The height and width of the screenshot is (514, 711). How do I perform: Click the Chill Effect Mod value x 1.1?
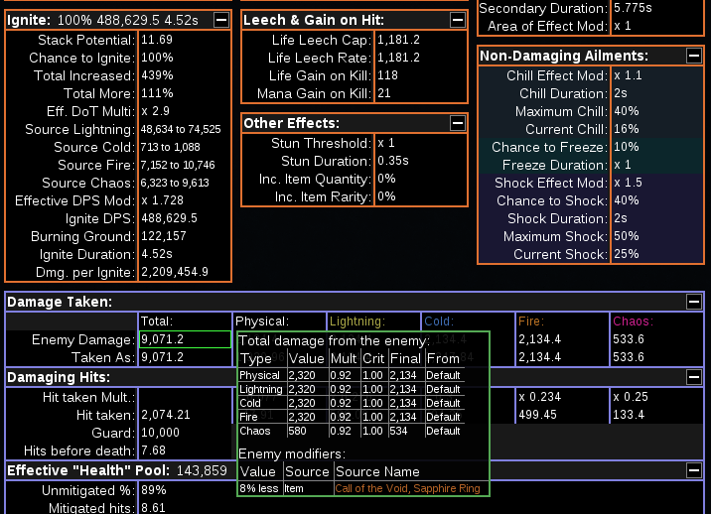pos(628,75)
